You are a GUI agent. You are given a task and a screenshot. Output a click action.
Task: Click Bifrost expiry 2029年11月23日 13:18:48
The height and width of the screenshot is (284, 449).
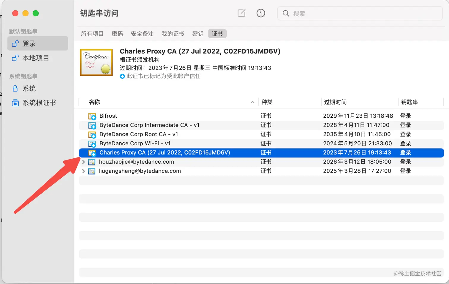tap(358, 116)
